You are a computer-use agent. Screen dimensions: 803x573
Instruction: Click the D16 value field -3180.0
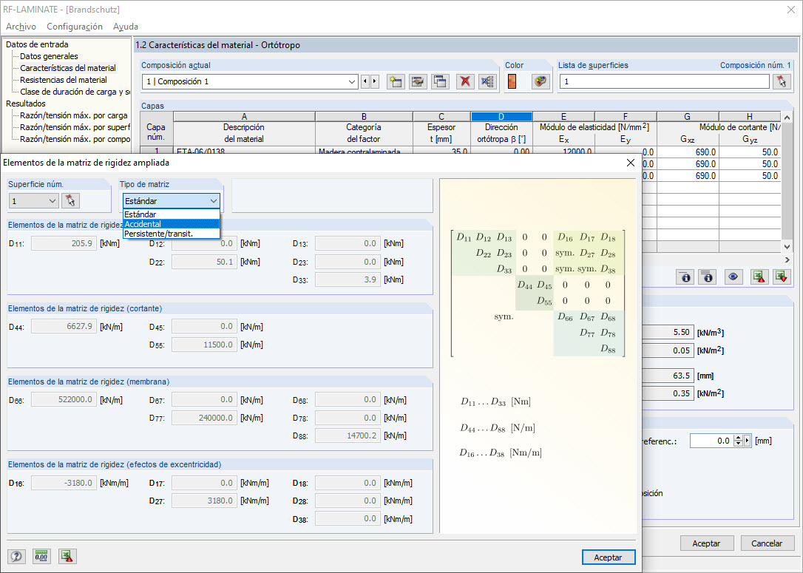(64, 483)
